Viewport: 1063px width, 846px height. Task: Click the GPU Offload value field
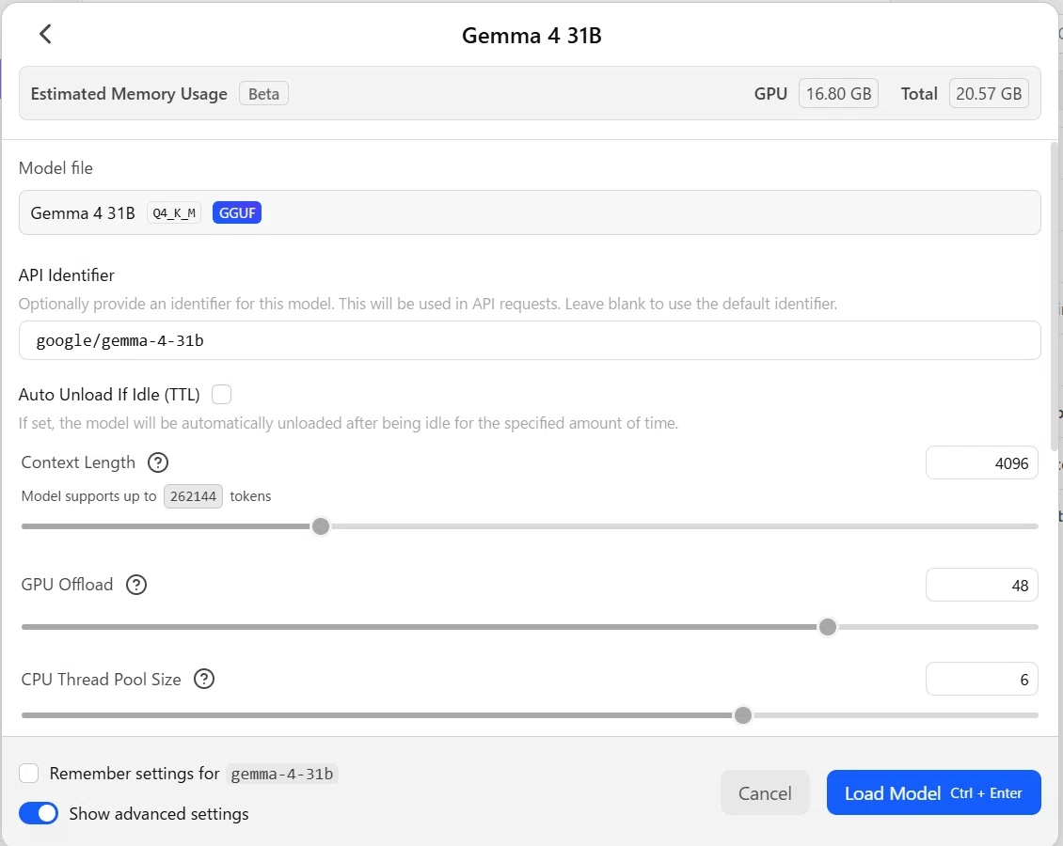[982, 585]
